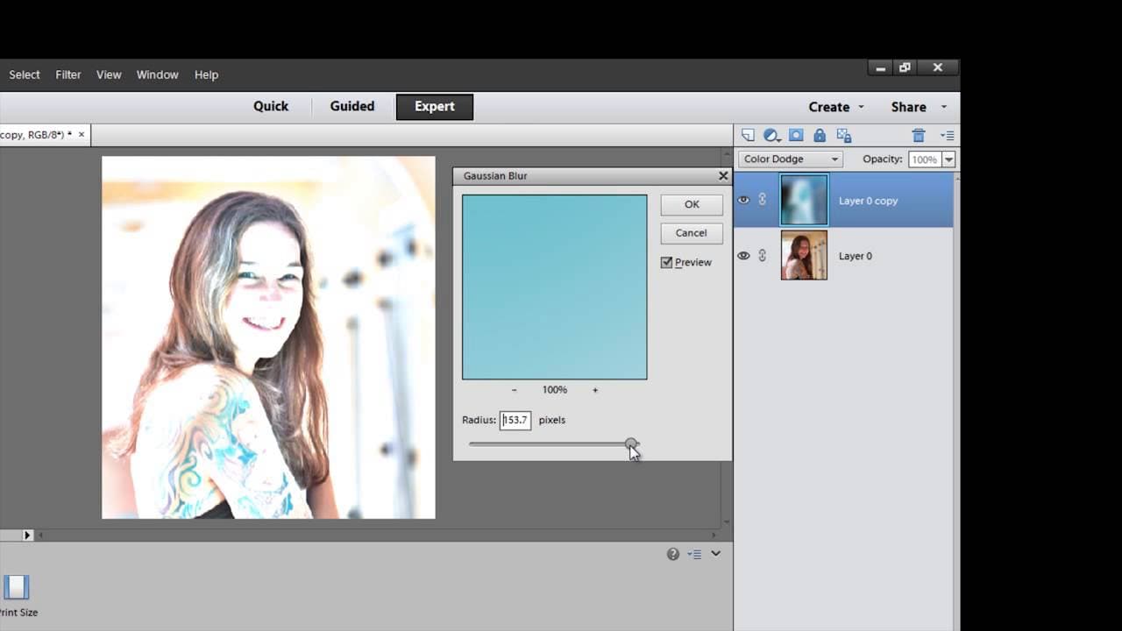
Task: Select the Layer 0 copy thumbnail
Action: point(804,200)
